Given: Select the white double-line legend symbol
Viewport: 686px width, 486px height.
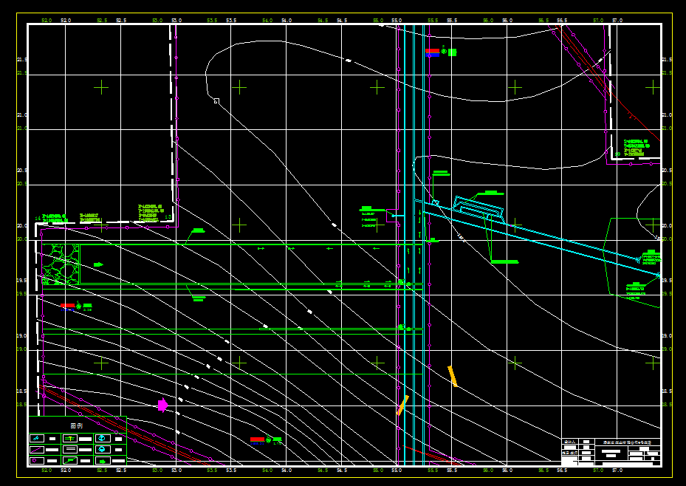Looking at the screenshot, I should pyautogui.click(x=71, y=449).
